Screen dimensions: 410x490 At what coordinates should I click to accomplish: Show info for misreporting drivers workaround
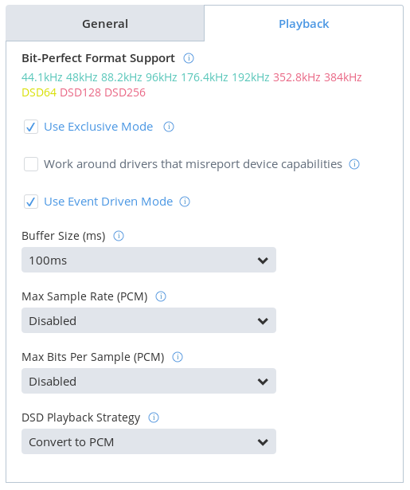[354, 164]
